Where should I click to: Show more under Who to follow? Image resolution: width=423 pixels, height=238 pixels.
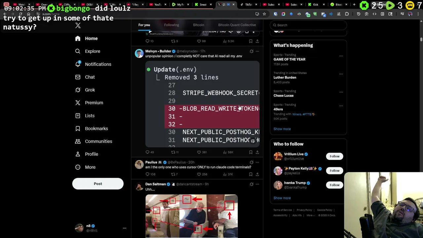click(x=282, y=198)
